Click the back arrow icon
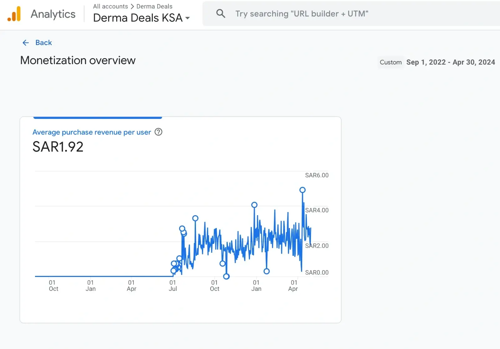 click(x=26, y=43)
